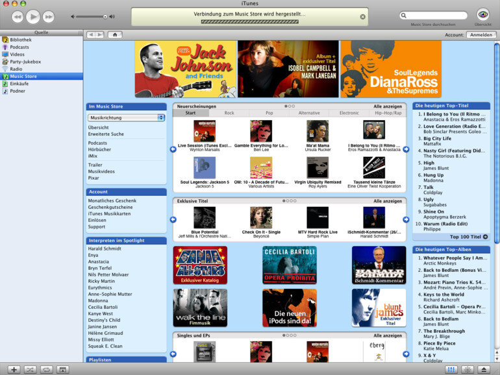Click Alle anzeigen in Singles und EPs
Screen dimensions: 500x375
388,335
